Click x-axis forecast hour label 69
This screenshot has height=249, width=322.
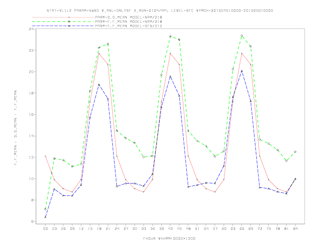coord(251,229)
